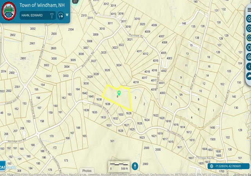Activate the lasso select-by-shape tool

click(61, 16)
